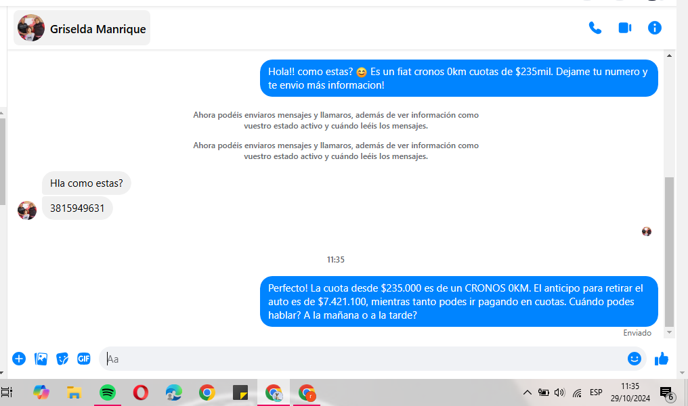The height and width of the screenshot is (406, 688).
Task: Open File Explorer from taskbar
Action: point(74,392)
